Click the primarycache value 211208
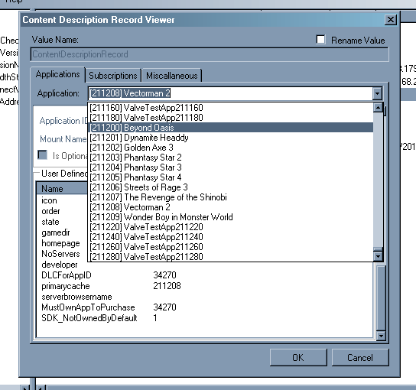416x390 pixels. click(167, 286)
